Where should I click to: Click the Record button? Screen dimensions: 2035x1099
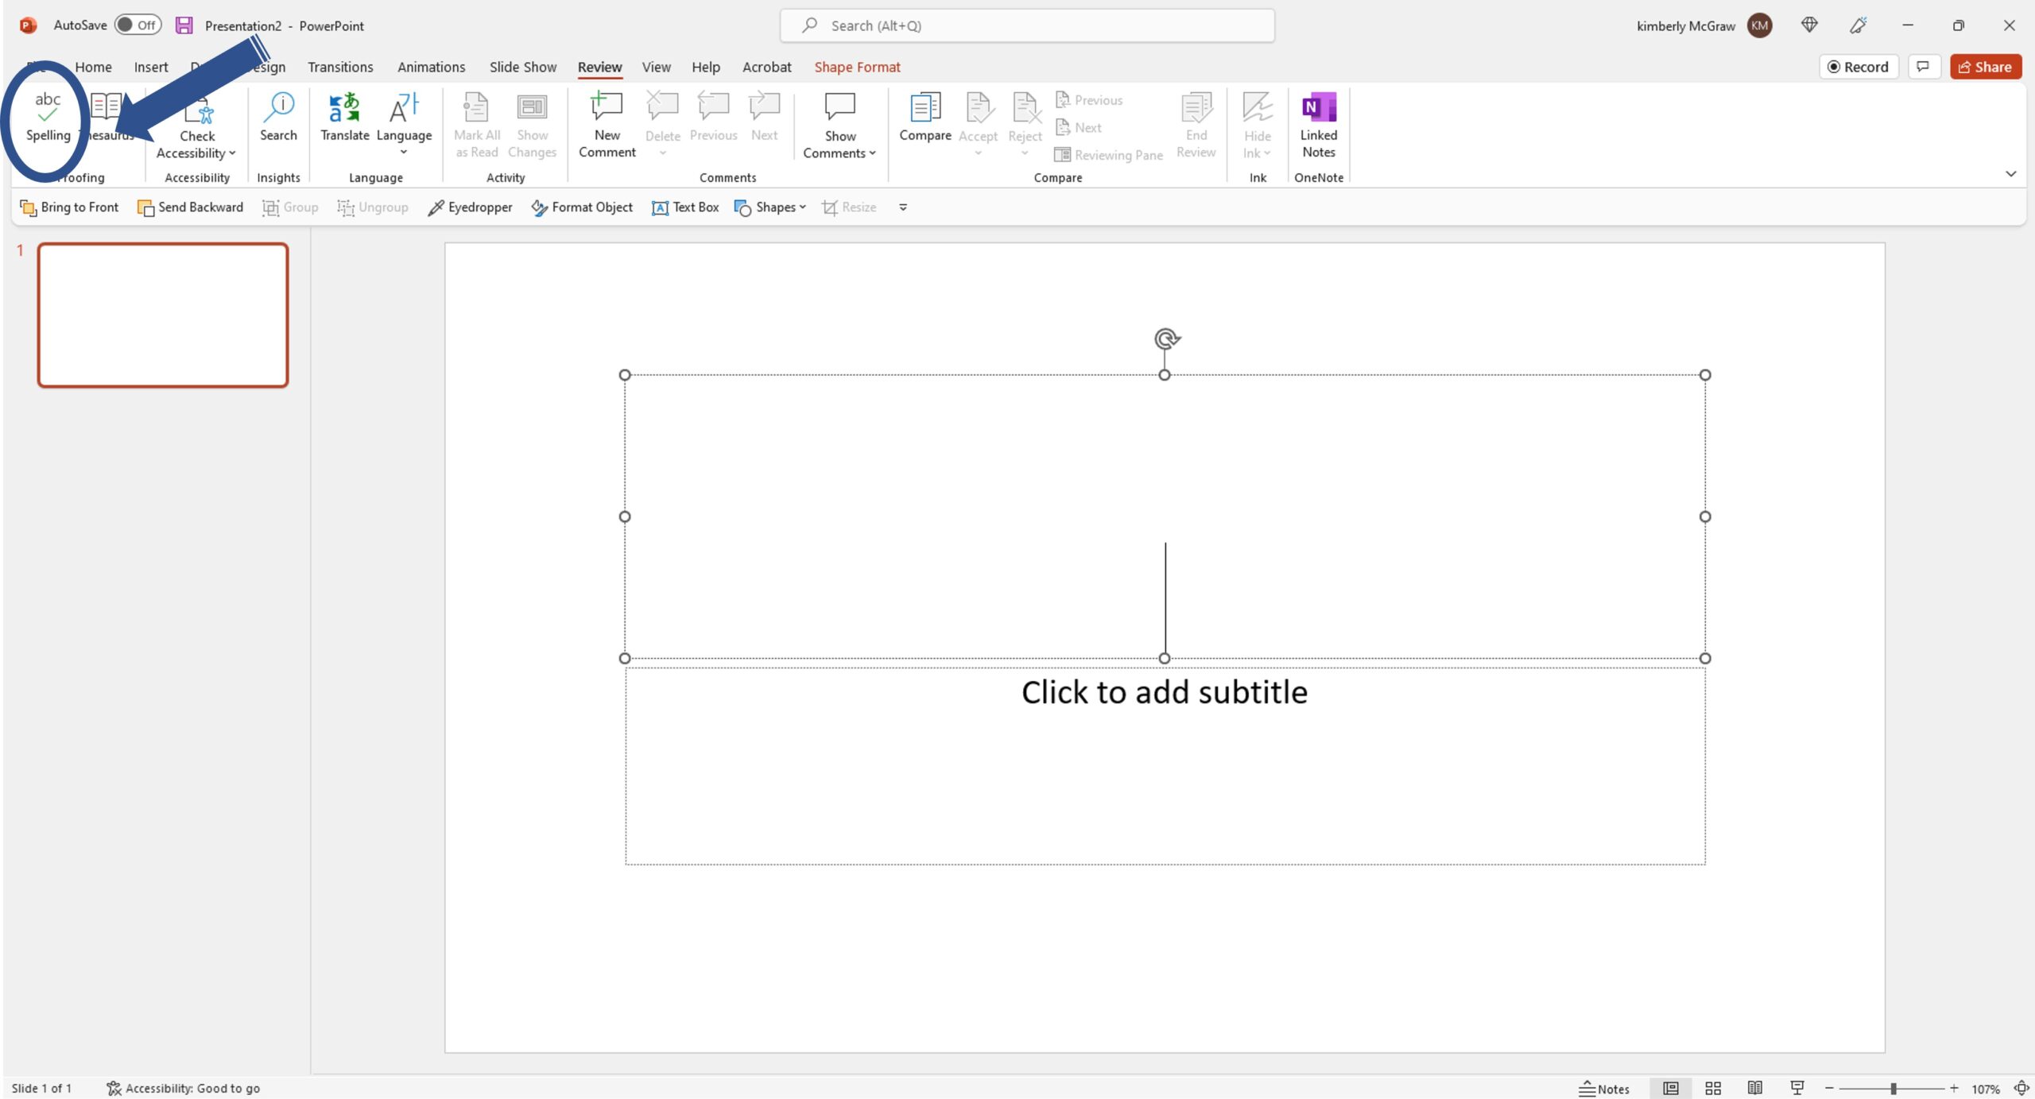point(1859,65)
